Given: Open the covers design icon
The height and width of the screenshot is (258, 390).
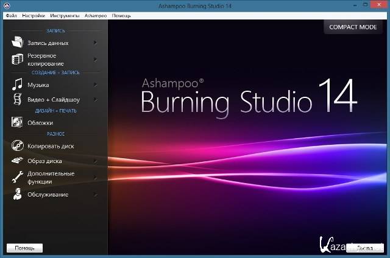Looking at the screenshot, I should click(x=17, y=122).
